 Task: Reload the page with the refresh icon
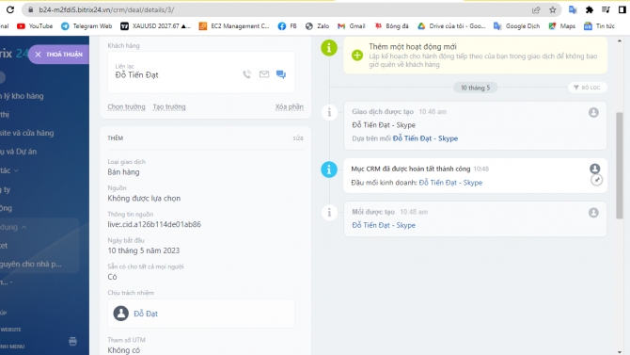coord(10,9)
